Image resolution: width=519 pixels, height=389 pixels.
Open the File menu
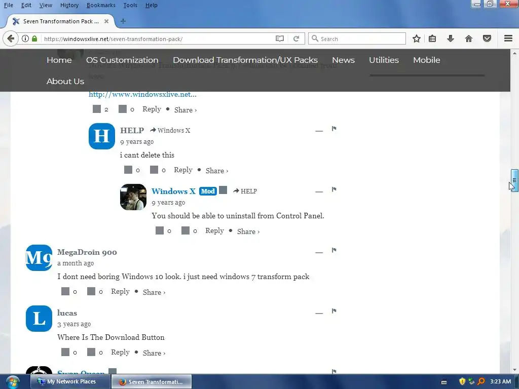(x=9, y=5)
